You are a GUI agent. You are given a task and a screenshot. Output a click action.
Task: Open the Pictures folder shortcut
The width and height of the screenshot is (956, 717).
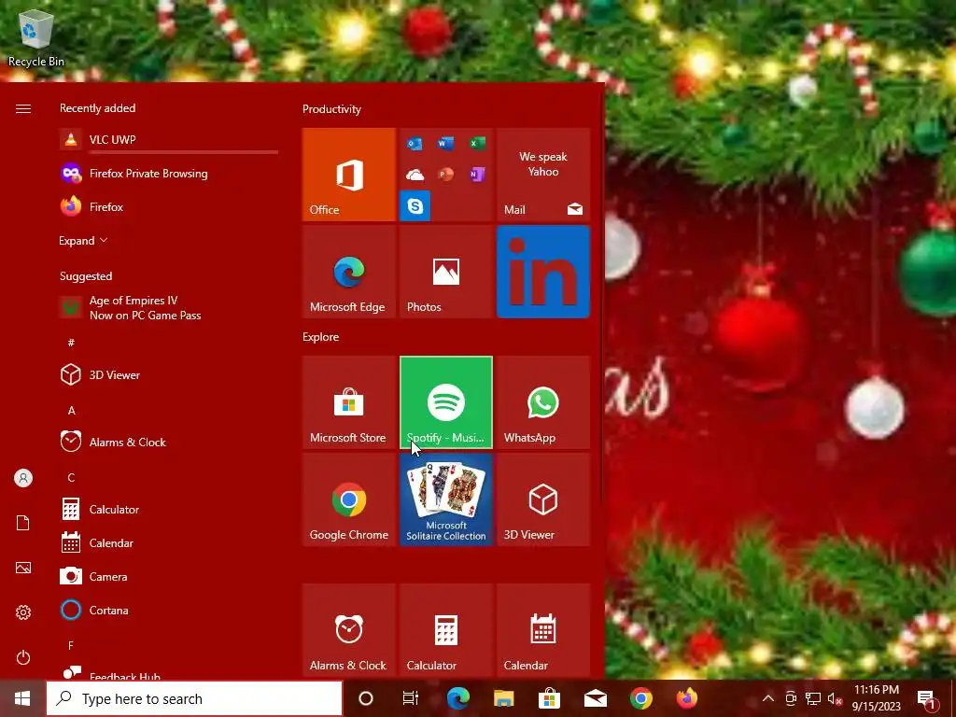(x=23, y=568)
